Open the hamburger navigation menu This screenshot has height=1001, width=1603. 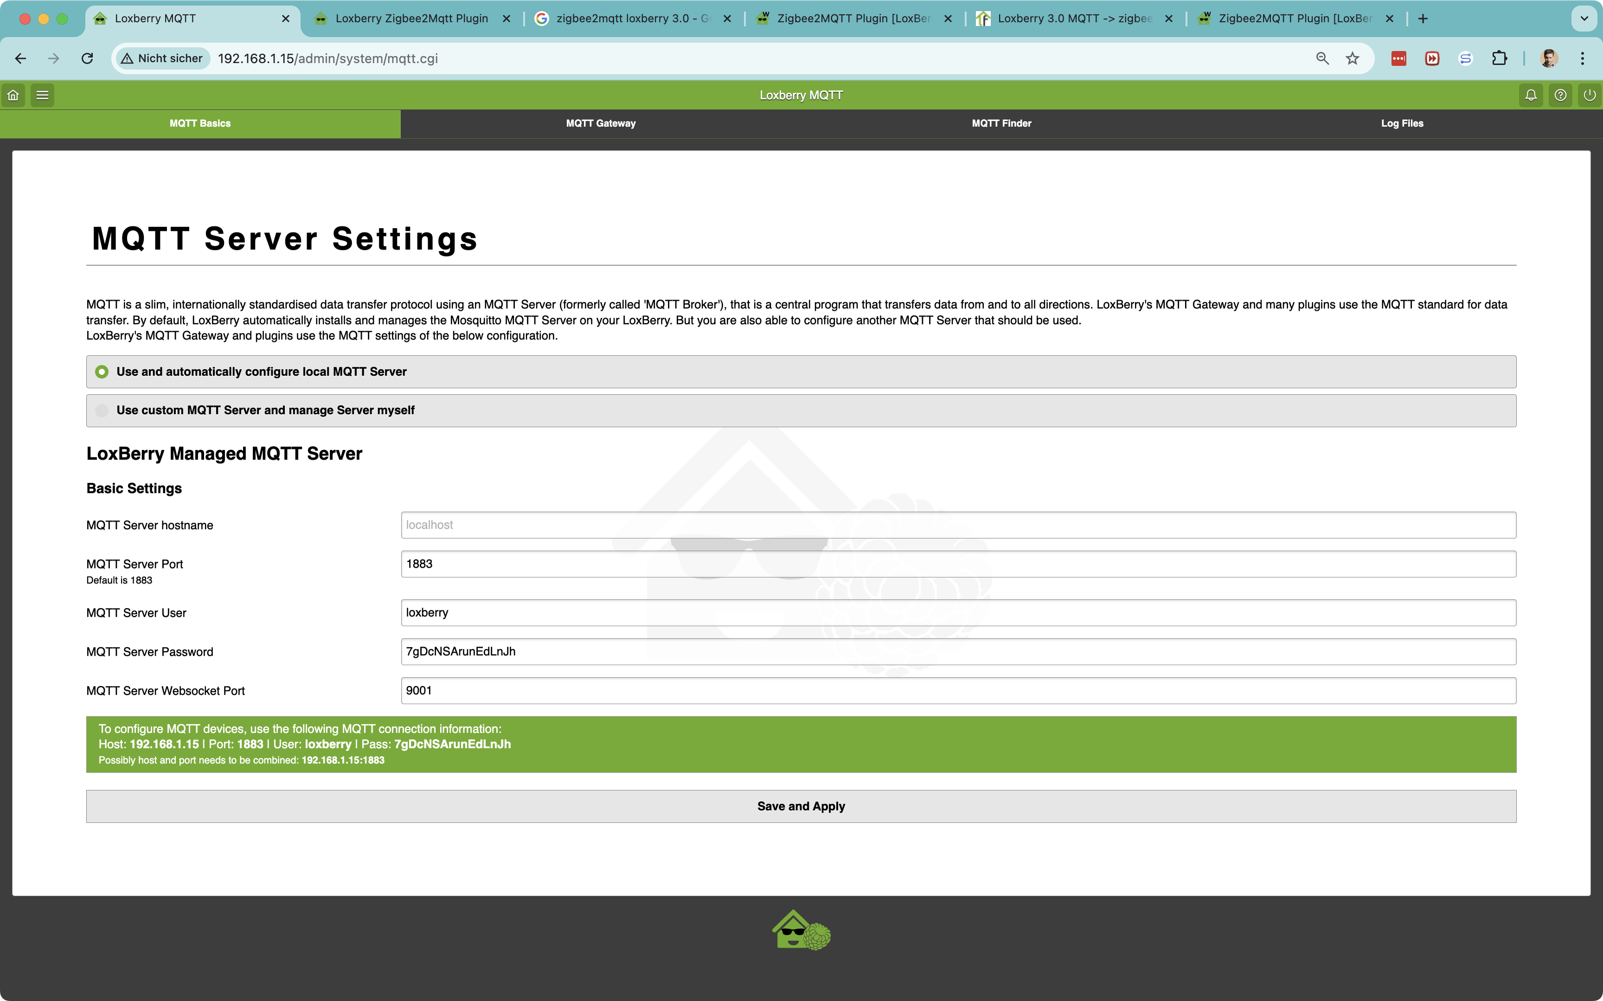(42, 96)
